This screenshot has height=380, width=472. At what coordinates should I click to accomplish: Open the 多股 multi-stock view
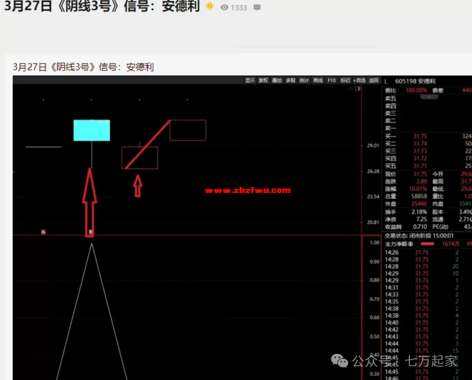[x=290, y=80]
